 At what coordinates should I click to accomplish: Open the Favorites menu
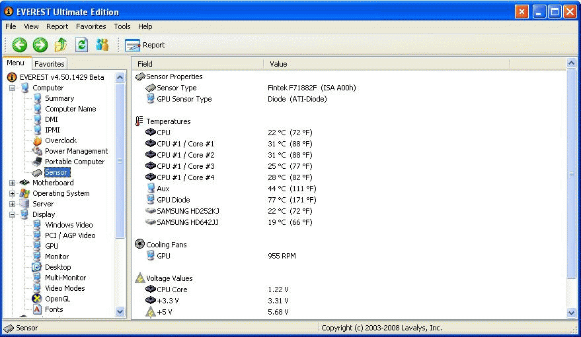(91, 26)
